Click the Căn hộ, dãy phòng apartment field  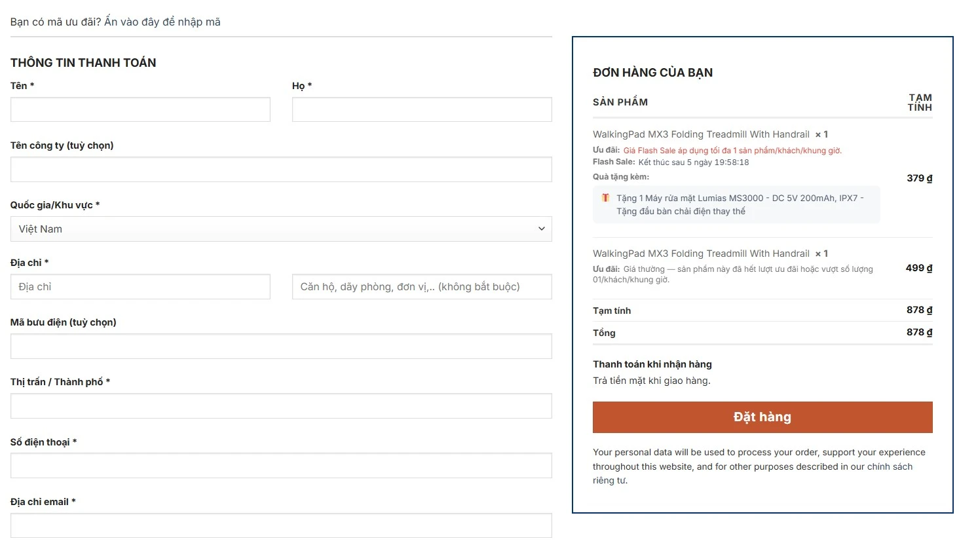(422, 286)
